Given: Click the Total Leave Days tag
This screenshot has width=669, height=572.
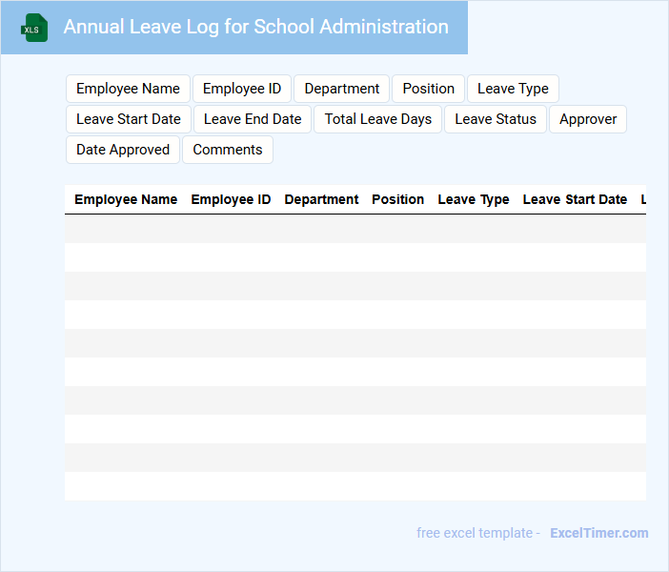Looking at the screenshot, I should pos(377,119).
